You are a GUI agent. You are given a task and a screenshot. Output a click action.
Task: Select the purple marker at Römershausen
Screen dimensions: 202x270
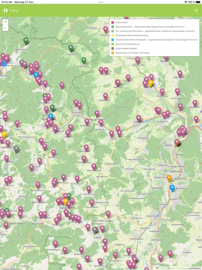39,199
